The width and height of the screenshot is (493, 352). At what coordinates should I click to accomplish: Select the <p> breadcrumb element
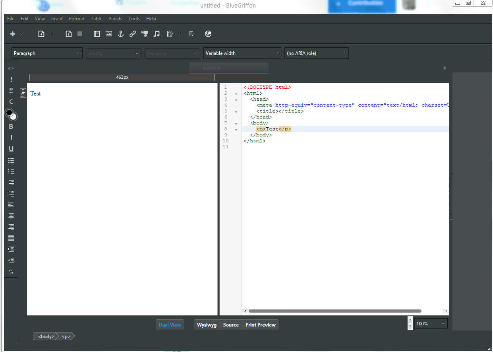tap(66, 336)
